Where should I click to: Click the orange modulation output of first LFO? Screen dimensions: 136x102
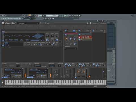pos(25,75)
